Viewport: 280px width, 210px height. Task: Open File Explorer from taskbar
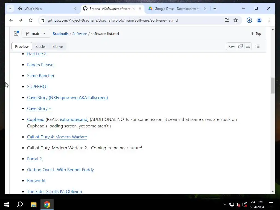pyautogui.click(x=33, y=205)
